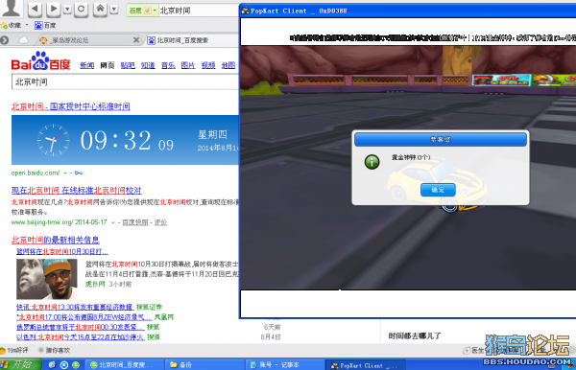The image size is (576, 370).
Task: Click the 评价 link next to 百度快照
Action: pyautogui.click(x=160, y=222)
